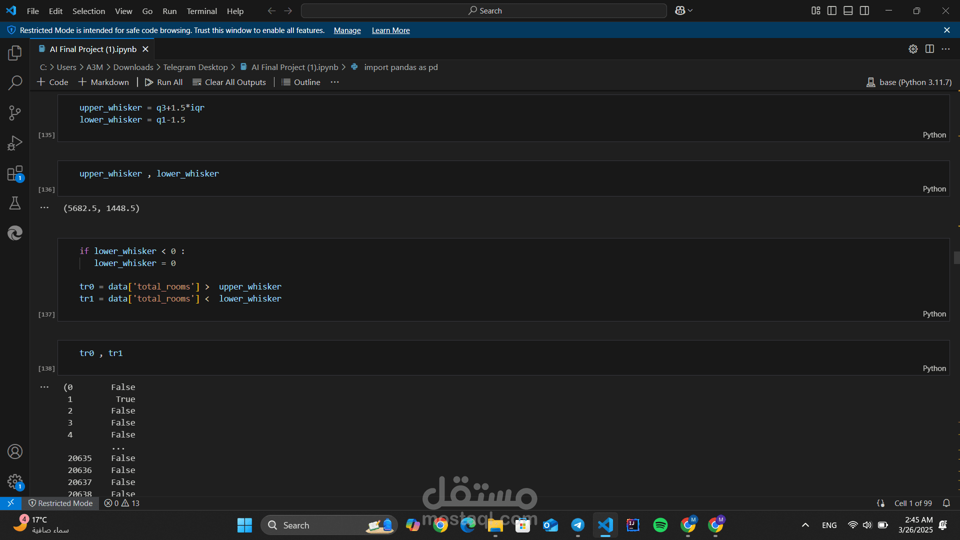The height and width of the screenshot is (540, 960).
Task: Toggle Primary Side Bar layout button
Action: (832, 10)
